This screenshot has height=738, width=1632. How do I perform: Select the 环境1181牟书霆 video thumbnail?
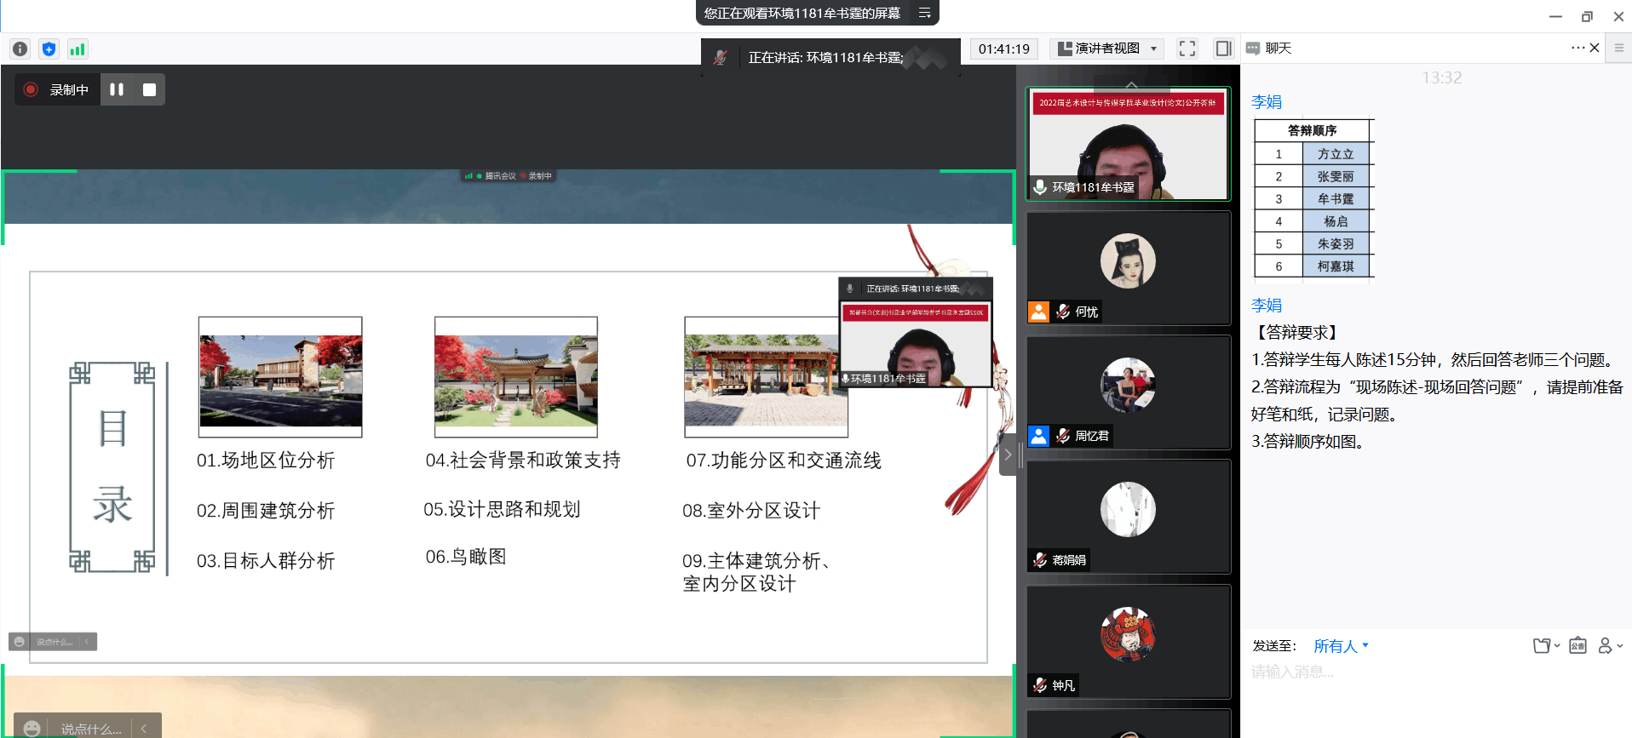[x=1129, y=144]
